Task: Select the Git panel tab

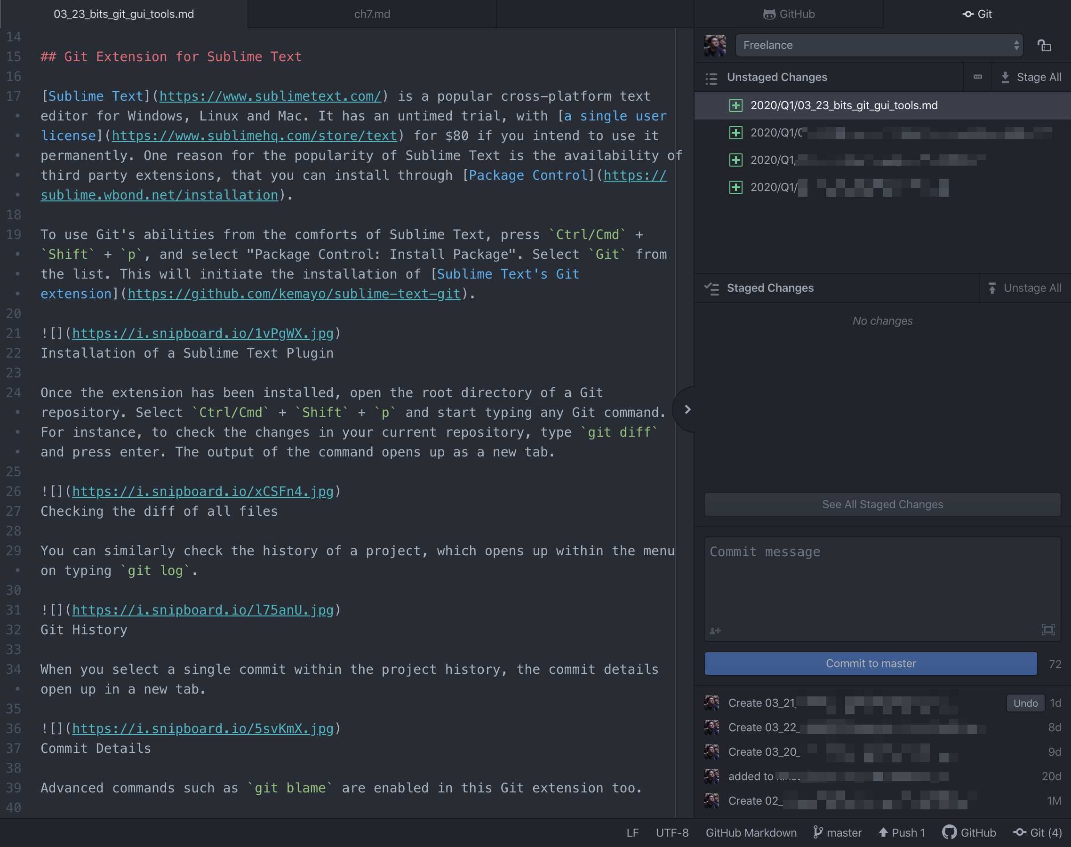Action: coord(977,14)
